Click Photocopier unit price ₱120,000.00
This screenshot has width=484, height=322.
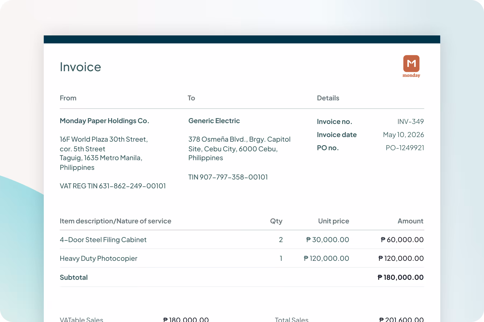(x=326, y=258)
